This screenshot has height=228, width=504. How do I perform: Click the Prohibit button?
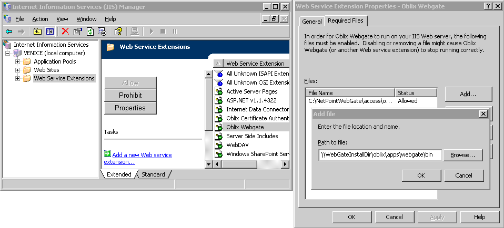point(130,96)
